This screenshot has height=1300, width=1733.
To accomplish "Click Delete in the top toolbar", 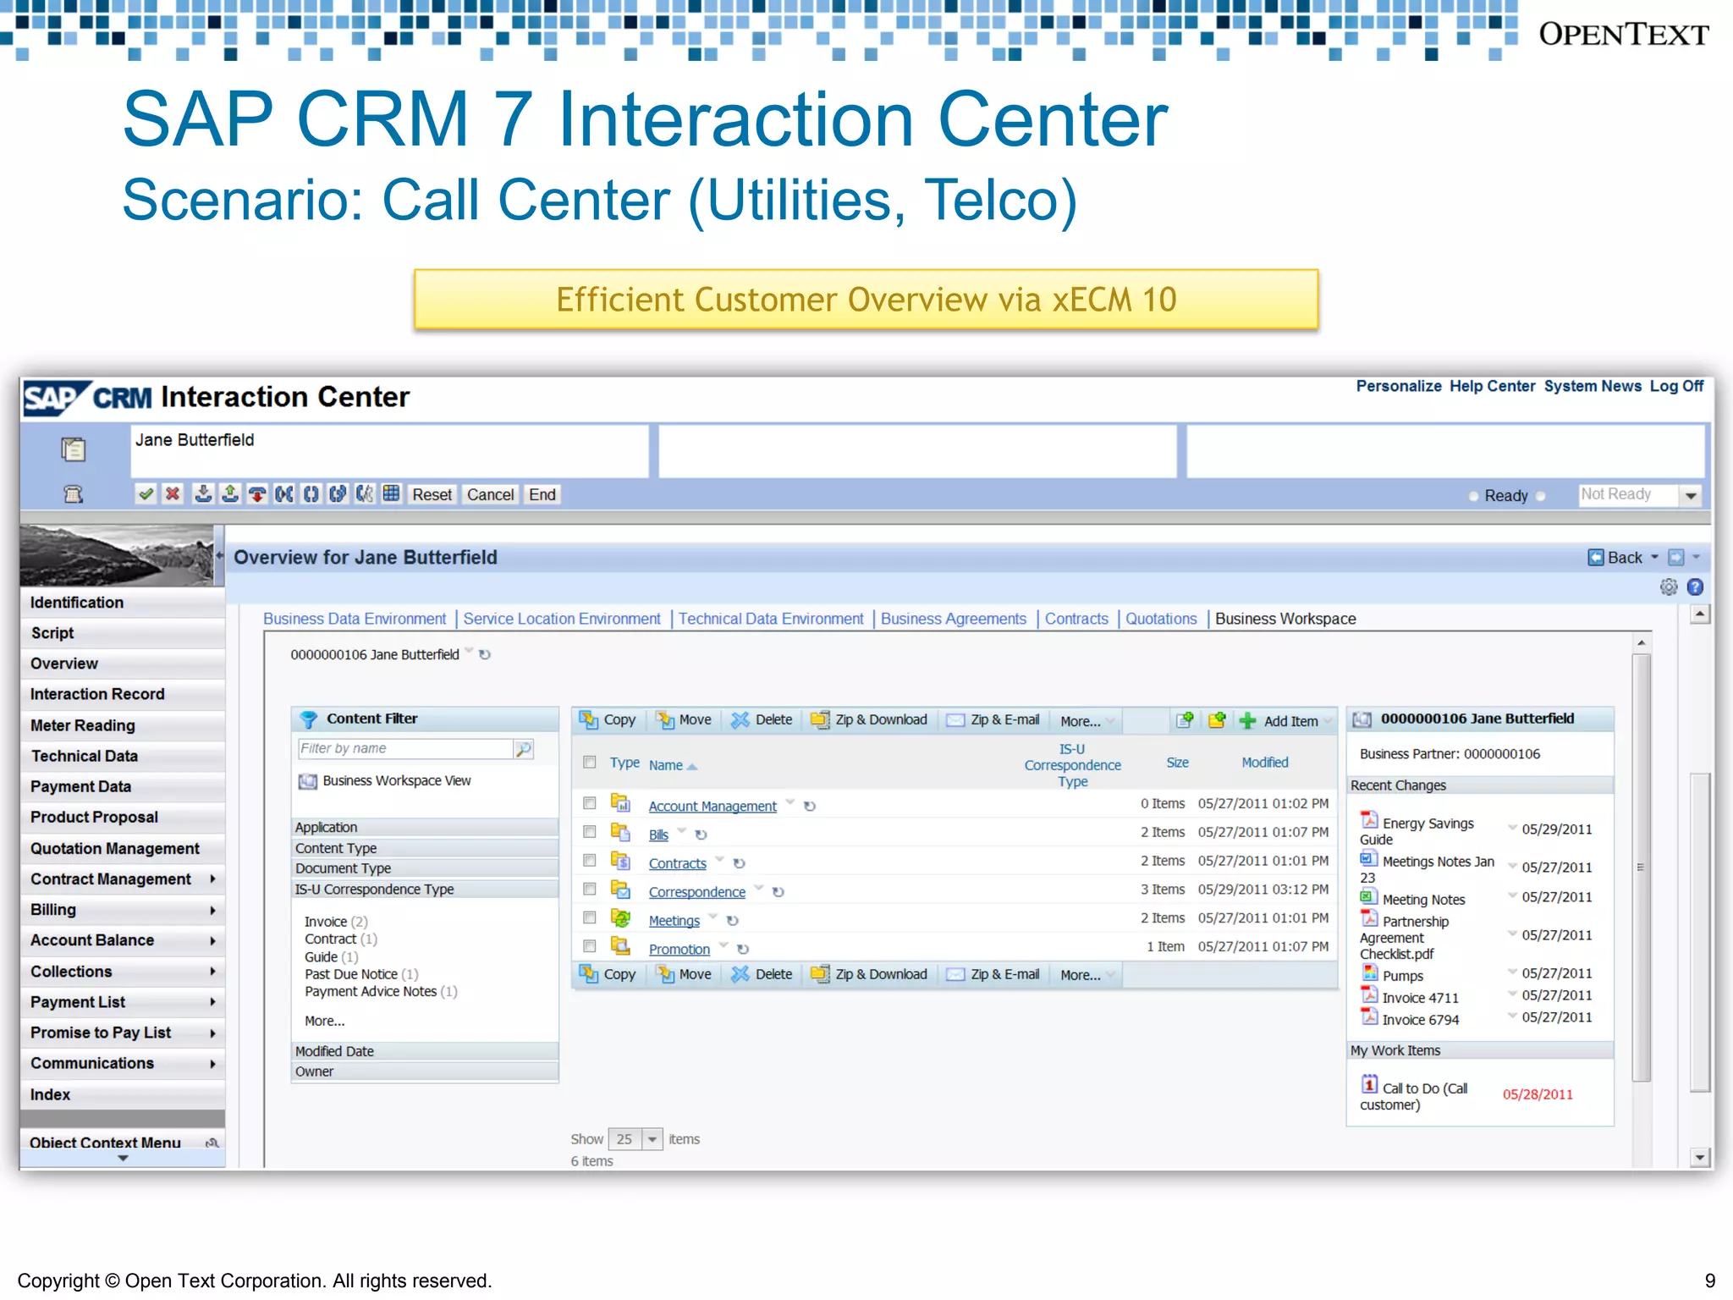I will point(762,719).
